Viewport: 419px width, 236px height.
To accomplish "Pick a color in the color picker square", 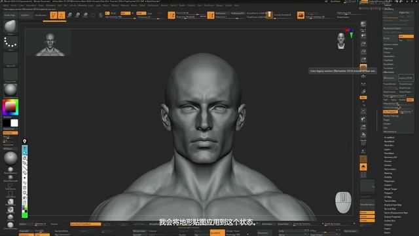I will [10, 107].
